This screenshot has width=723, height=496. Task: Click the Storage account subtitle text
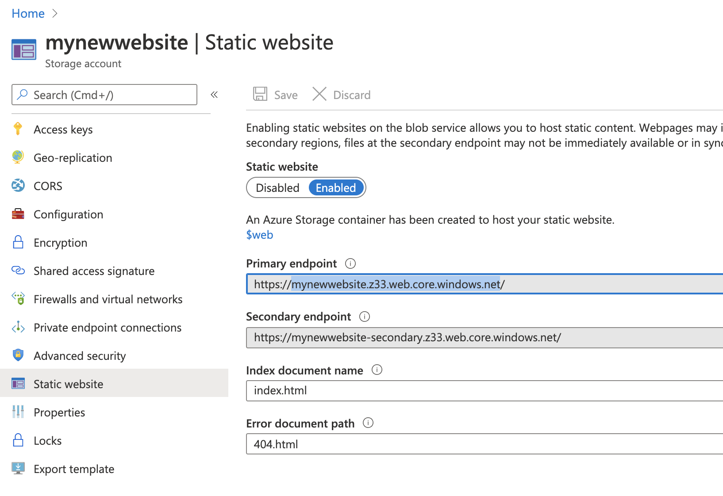[x=83, y=64]
